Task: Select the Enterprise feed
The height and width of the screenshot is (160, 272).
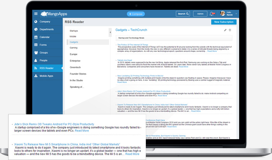Action: [x=75, y=61]
